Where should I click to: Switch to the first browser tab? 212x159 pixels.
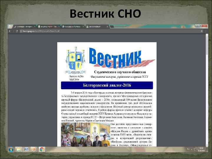point(24,26)
